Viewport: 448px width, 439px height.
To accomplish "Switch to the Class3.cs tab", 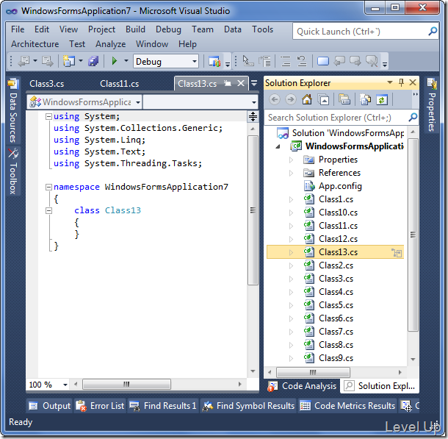I will point(46,84).
